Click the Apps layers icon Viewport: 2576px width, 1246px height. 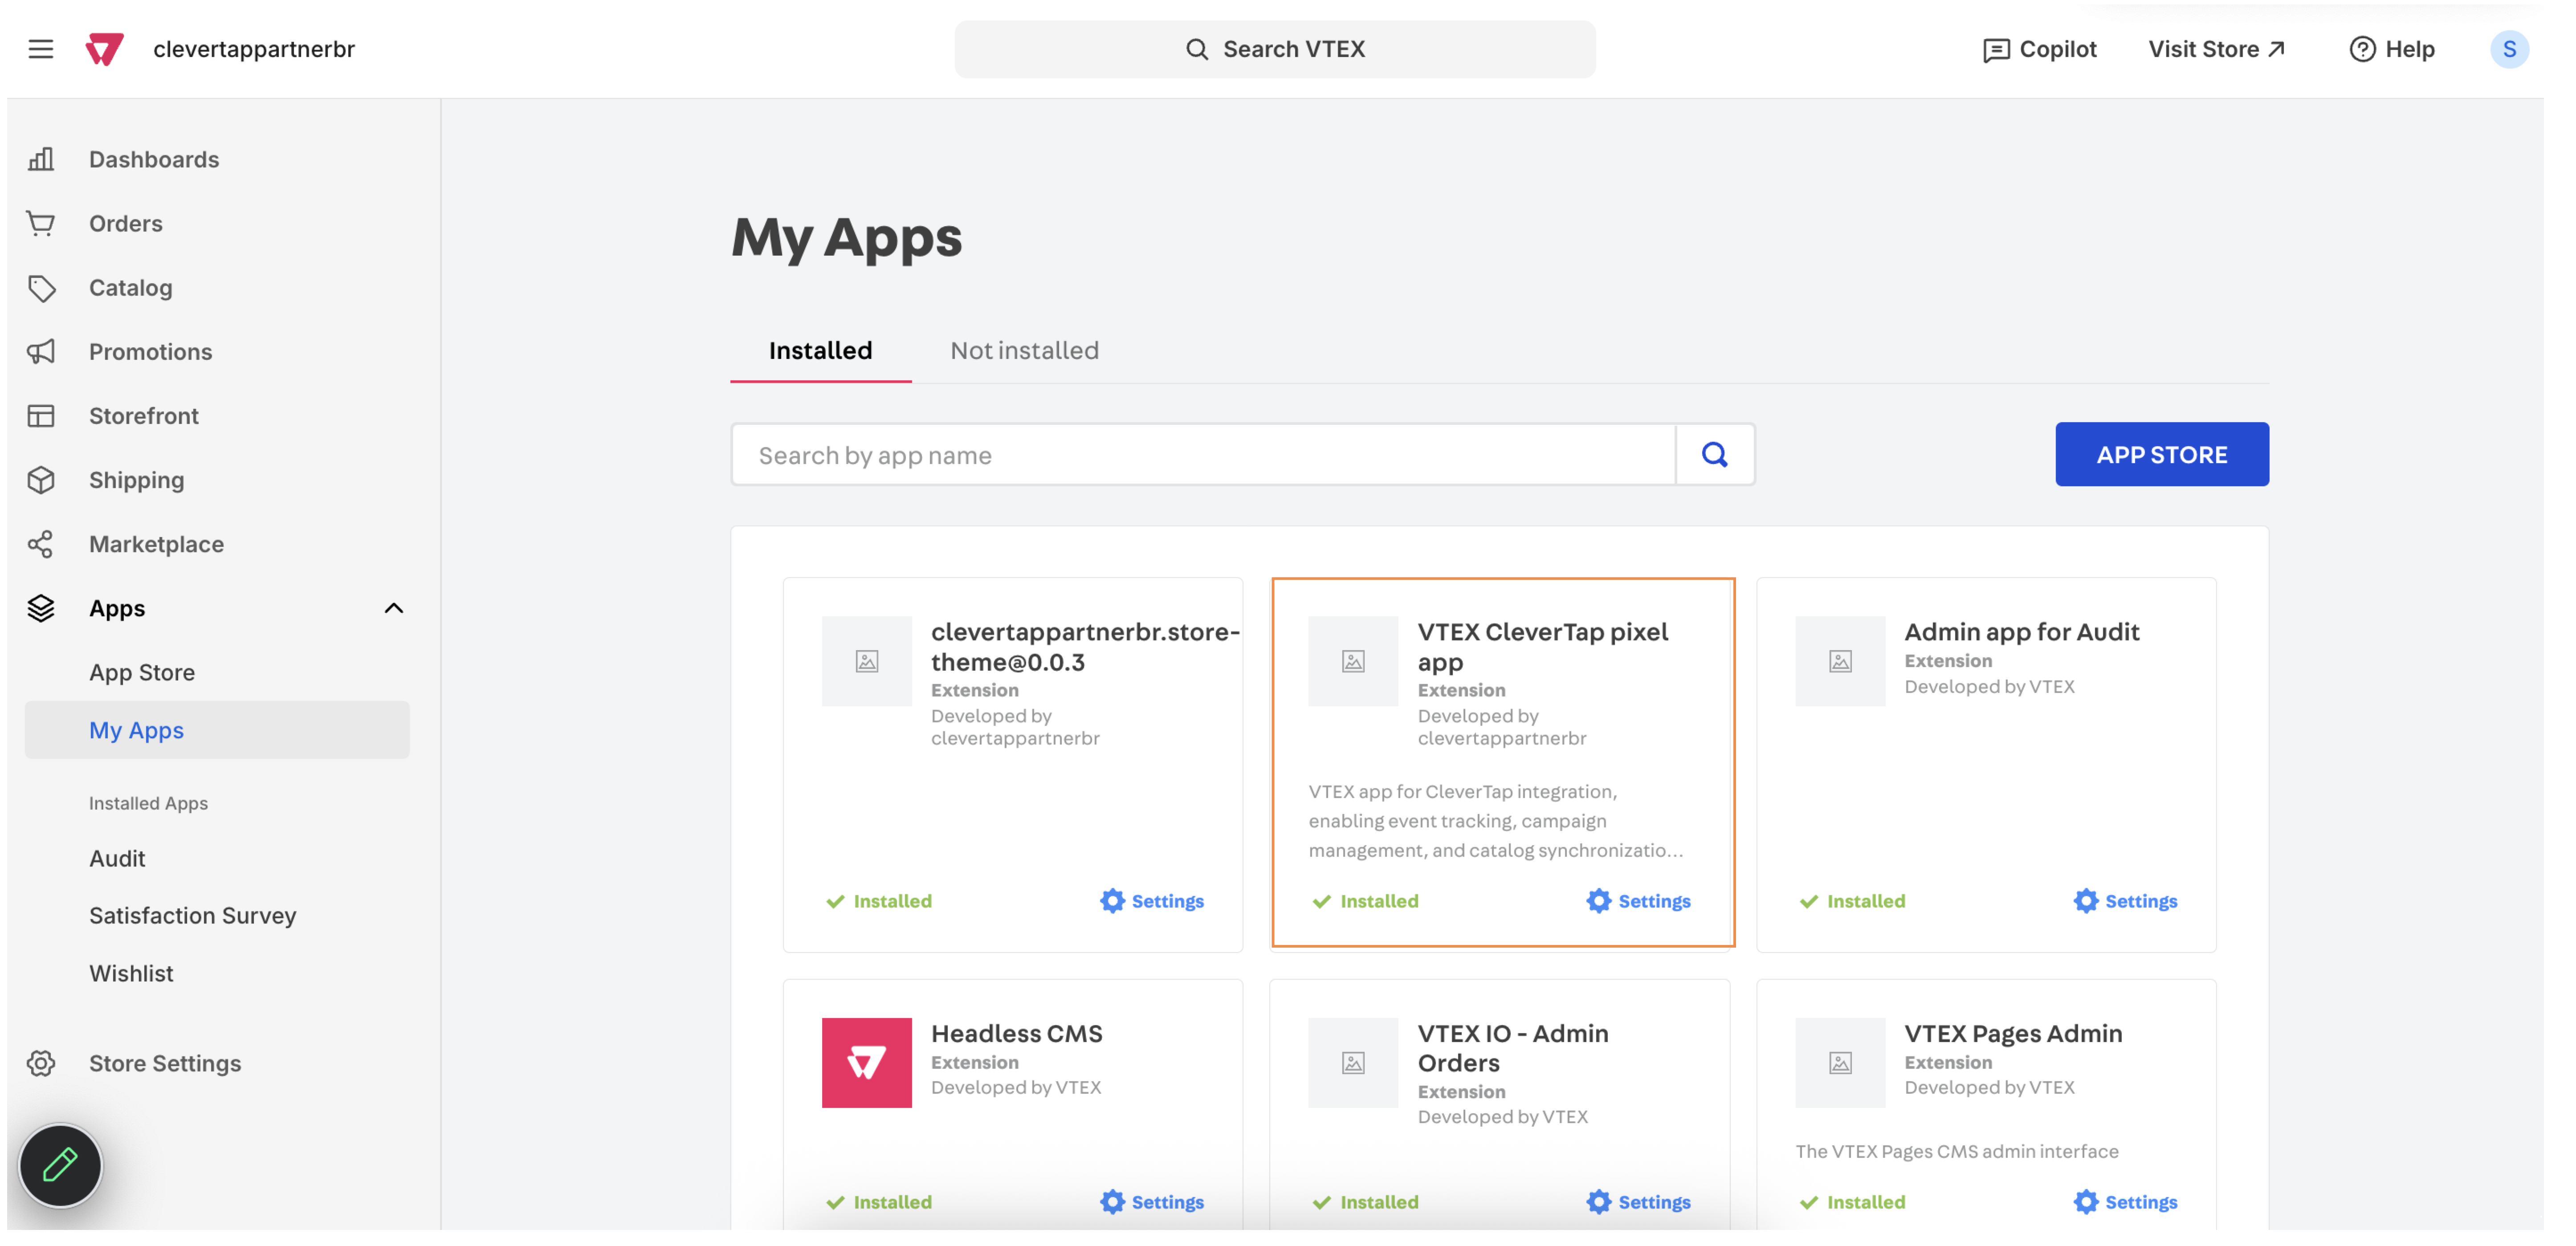(x=41, y=608)
